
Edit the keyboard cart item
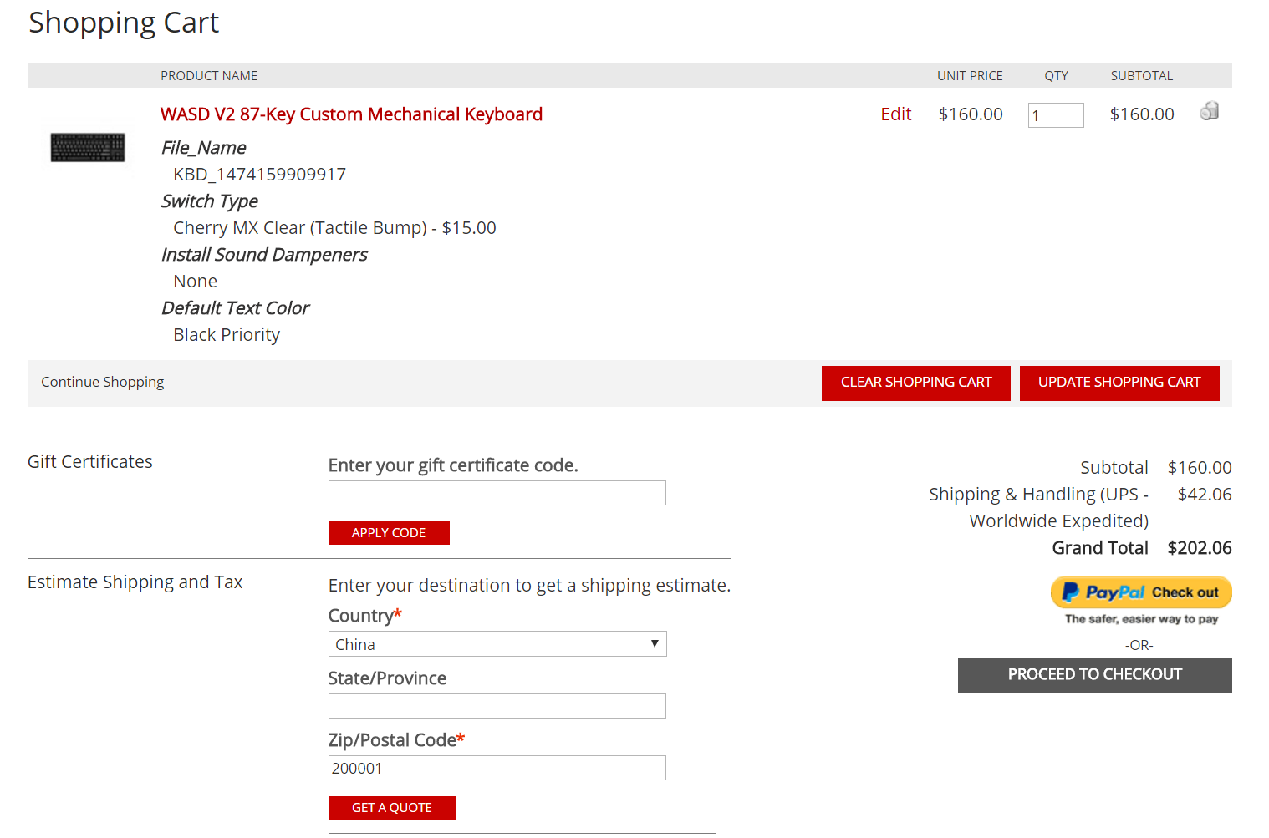click(895, 114)
